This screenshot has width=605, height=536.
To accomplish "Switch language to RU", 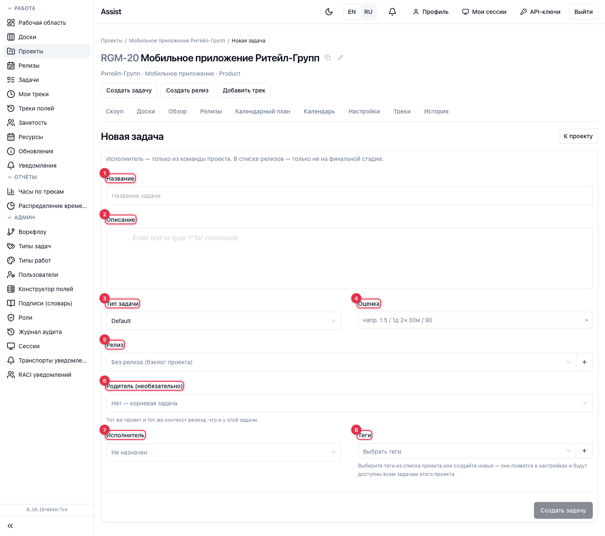I will 368,12.
